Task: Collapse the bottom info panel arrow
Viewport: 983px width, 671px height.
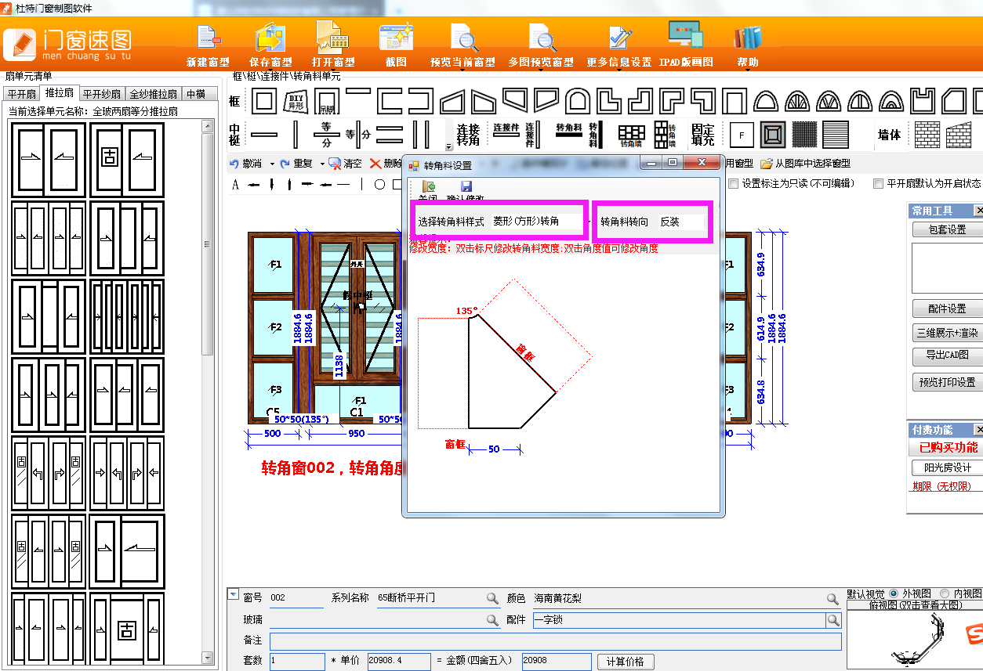Action: pos(233,595)
